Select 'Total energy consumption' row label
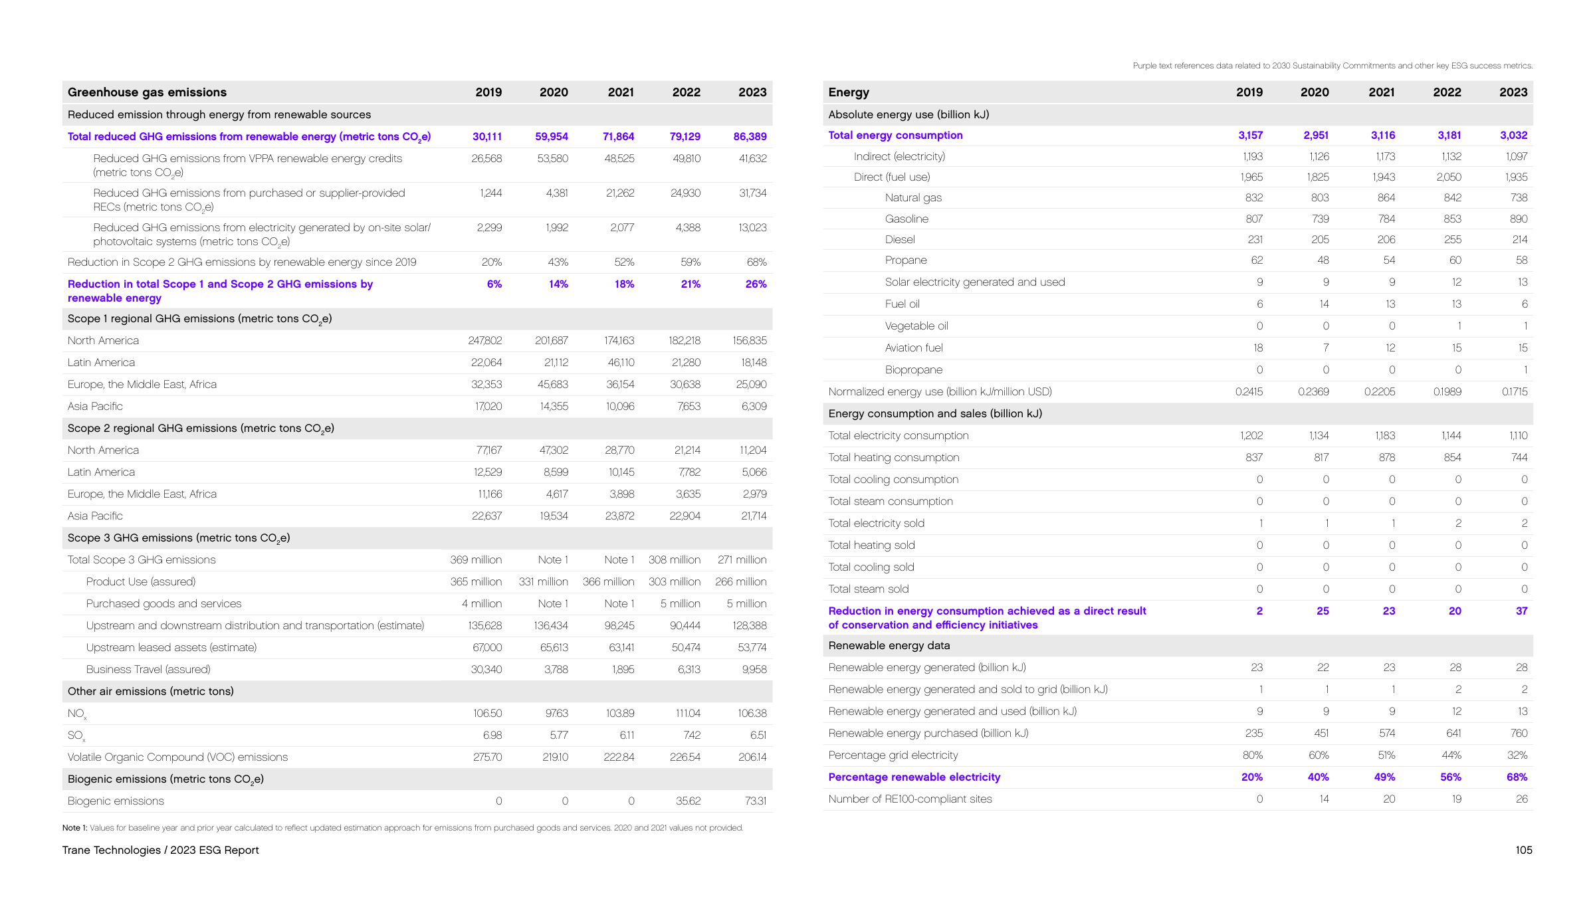Screen dimensions: 1595x897 (x=895, y=135)
